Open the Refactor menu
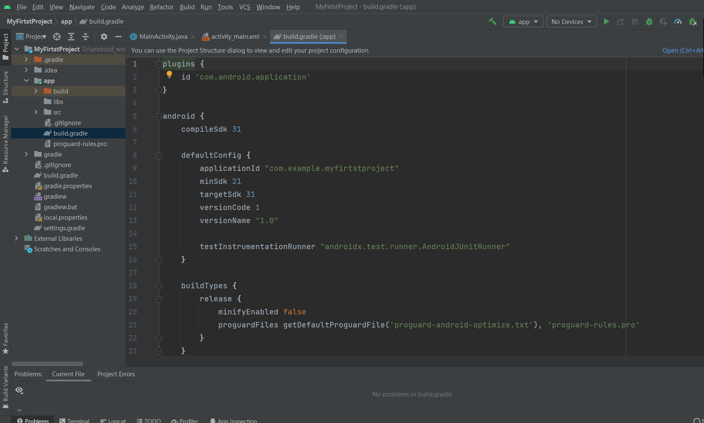This screenshot has width=704, height=423. tap(161, 7)
